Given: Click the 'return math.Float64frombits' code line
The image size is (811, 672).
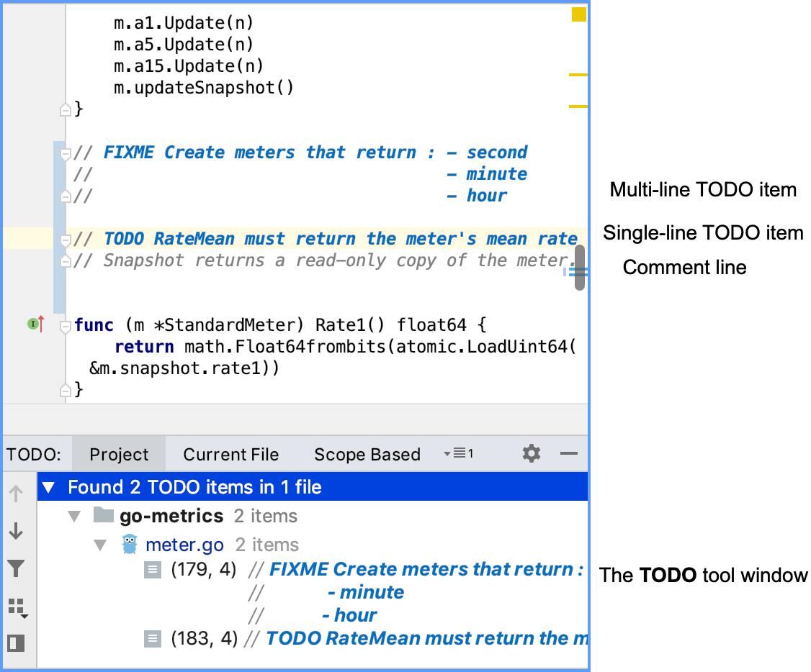Looking at the screenshot, I should tap(346, 347).
